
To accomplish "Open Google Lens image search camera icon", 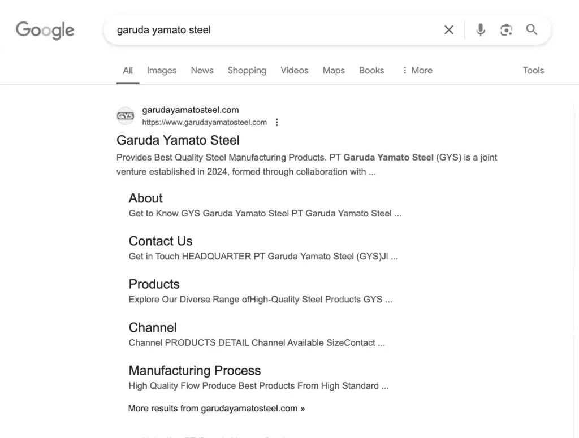I will 506,29.
